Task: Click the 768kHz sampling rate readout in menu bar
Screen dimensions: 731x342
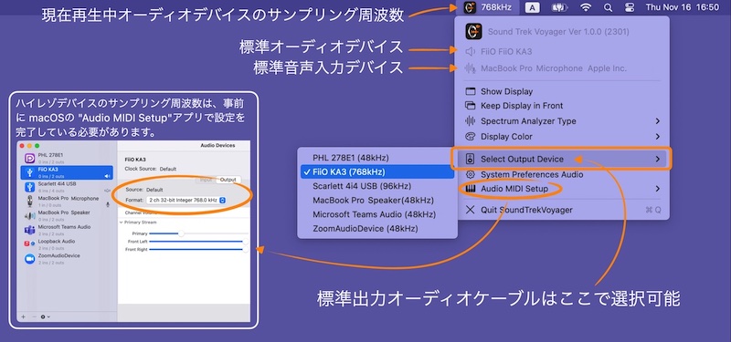Action: pos(496,7)
